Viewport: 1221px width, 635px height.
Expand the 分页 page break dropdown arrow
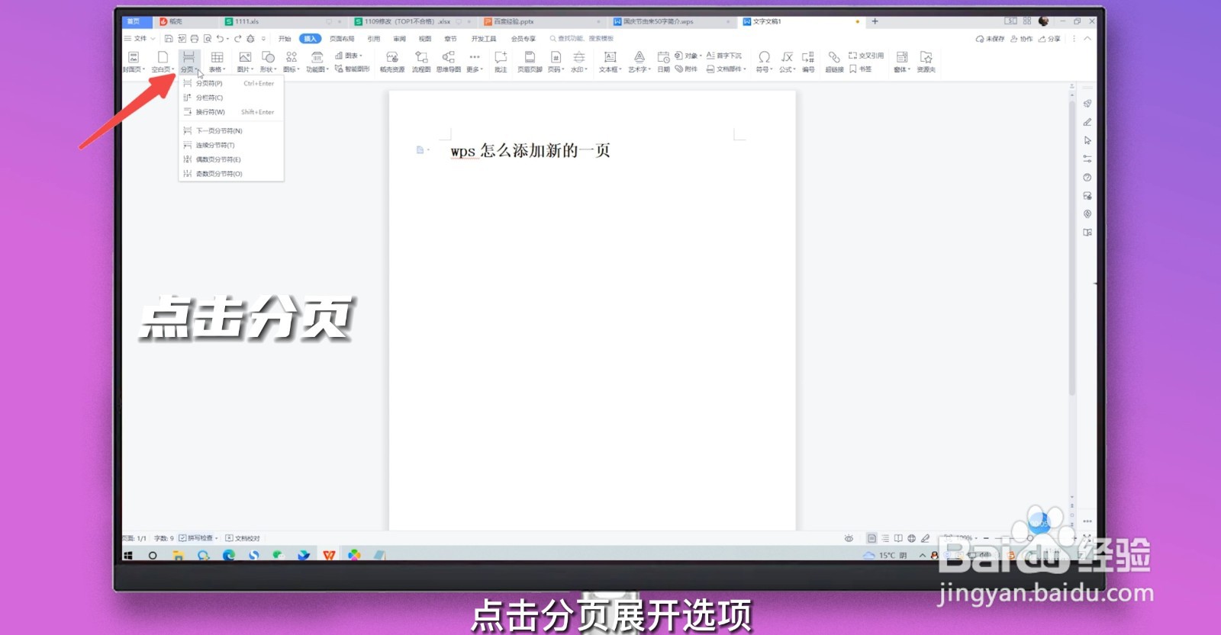(197, 69)
